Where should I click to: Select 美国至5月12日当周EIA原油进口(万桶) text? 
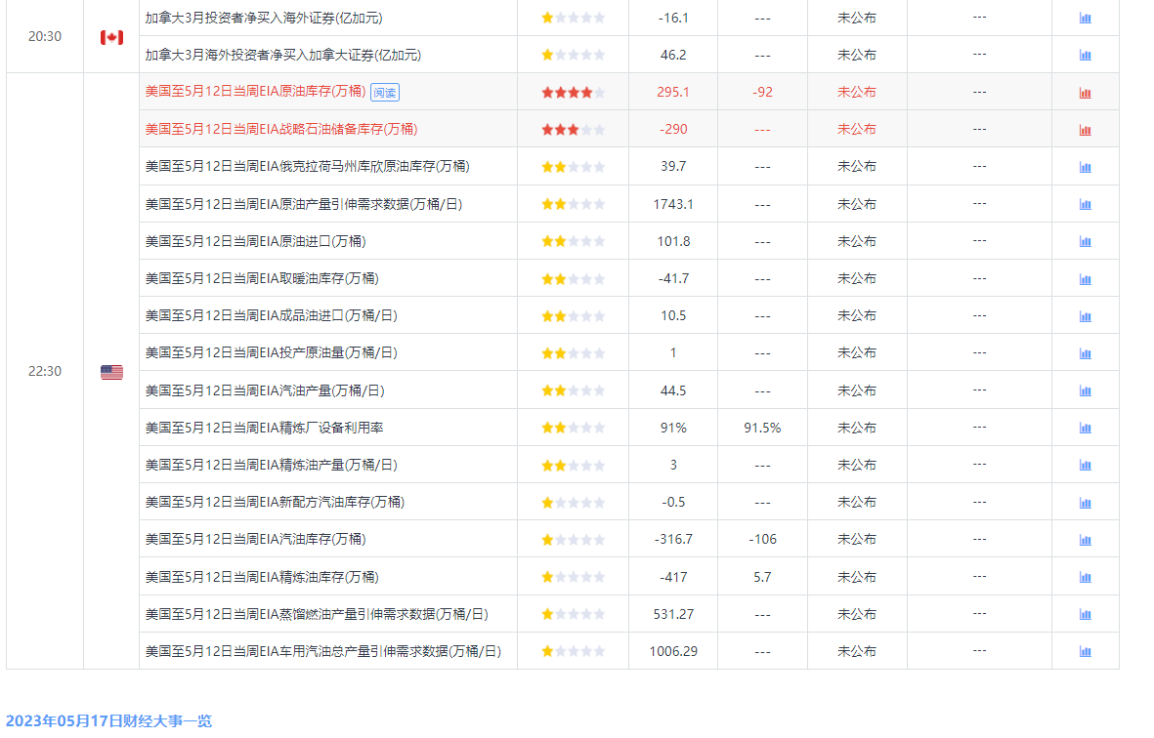click(x=255, y=241)
